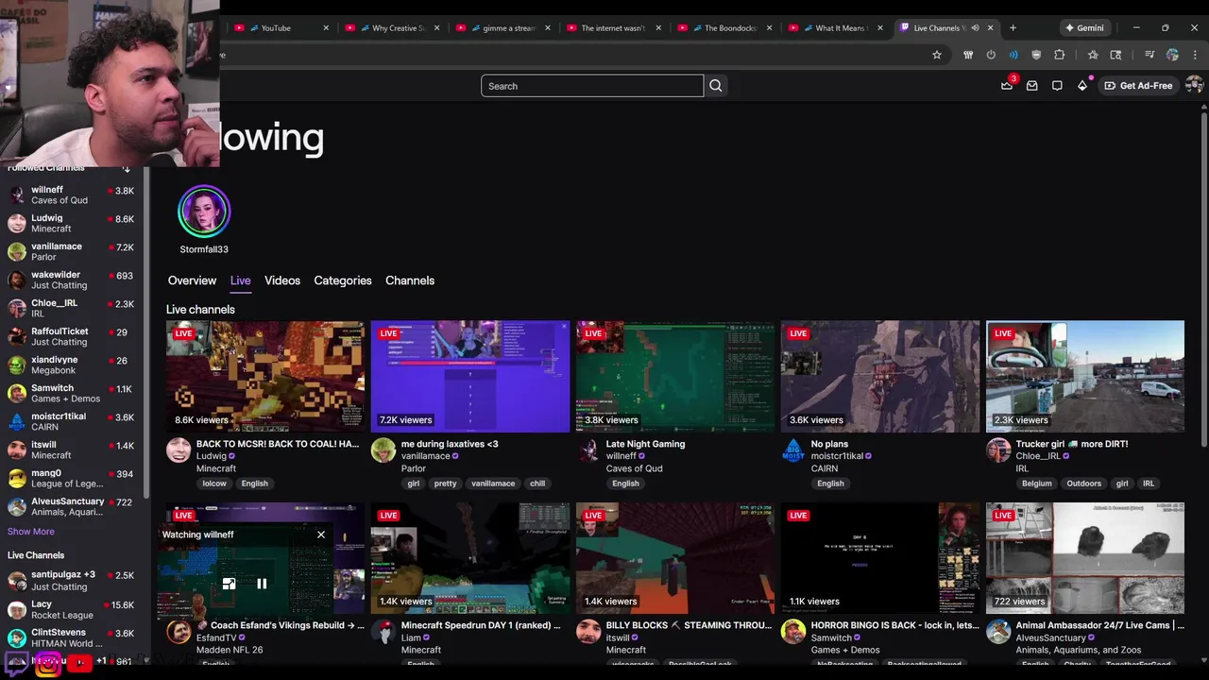This screenshot has width=1209, height=680.
Task: Open the Whispers chat bubble icon
Action: coord(1057,86)
